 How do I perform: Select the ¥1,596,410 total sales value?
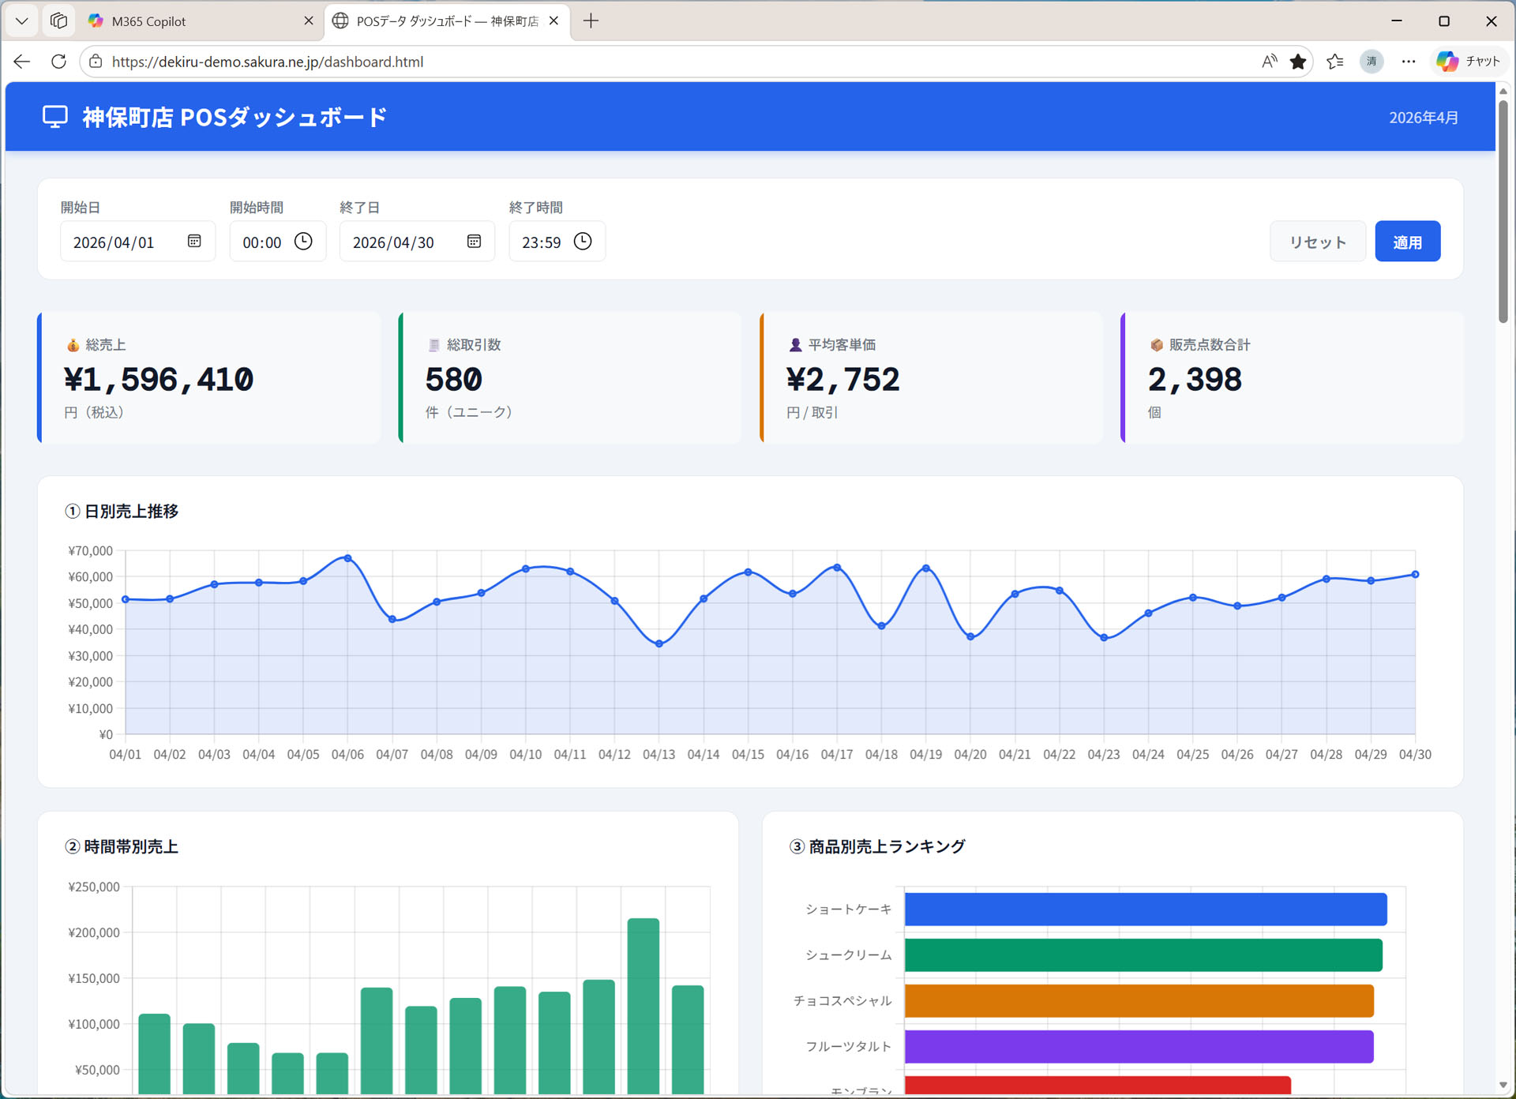coord(159,380)
